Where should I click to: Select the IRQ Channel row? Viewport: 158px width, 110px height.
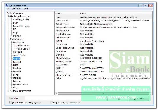point(104,65)
